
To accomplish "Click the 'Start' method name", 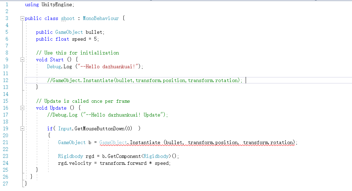I will 57,60.
